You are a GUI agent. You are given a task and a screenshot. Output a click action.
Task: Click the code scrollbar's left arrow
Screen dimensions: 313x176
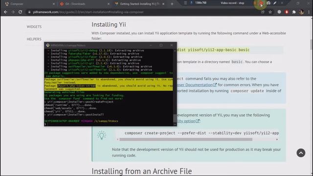pyautogui.click(x=118, y=139)
